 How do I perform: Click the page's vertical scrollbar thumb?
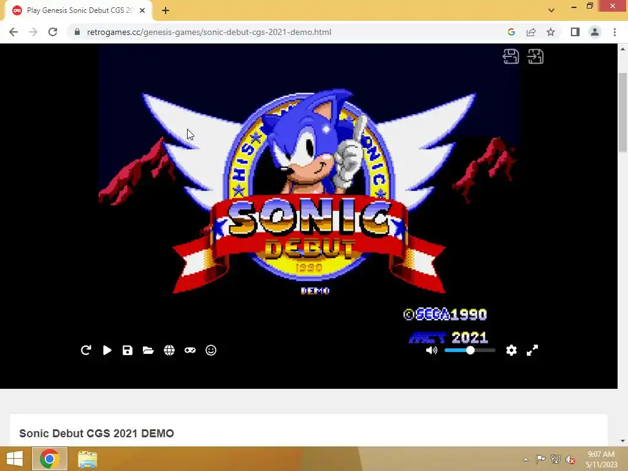point(622,113)
